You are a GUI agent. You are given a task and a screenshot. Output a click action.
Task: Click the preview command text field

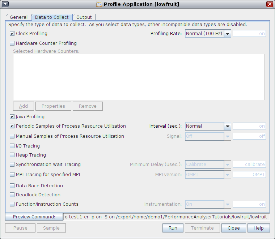click(166, 217)
